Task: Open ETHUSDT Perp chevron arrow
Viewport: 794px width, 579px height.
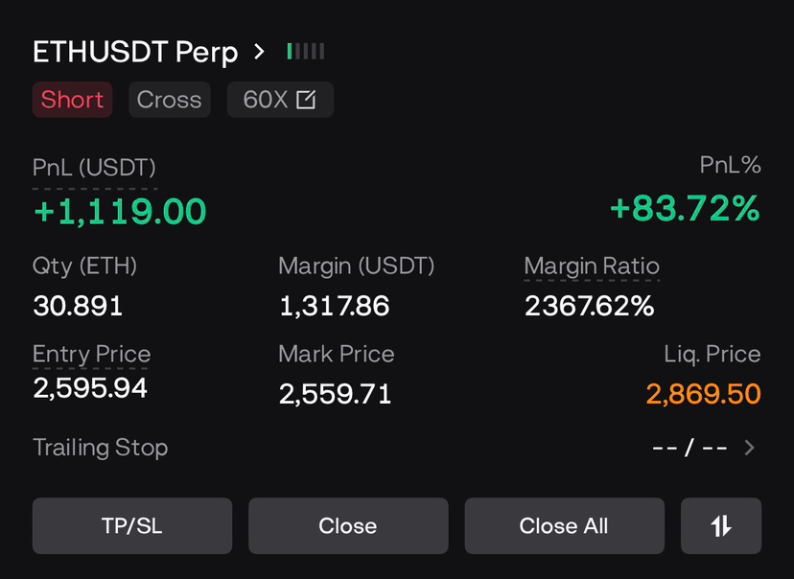Action: pyautogui.click(x=259, y=52)
